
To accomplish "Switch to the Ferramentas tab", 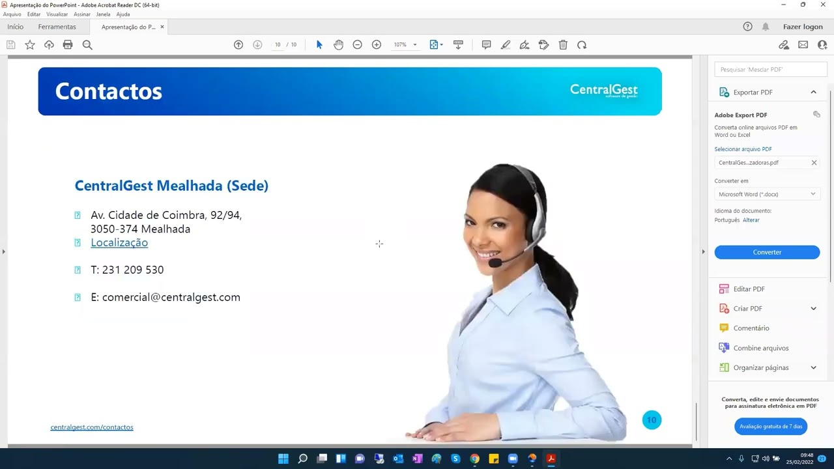I will coord(57,27).
